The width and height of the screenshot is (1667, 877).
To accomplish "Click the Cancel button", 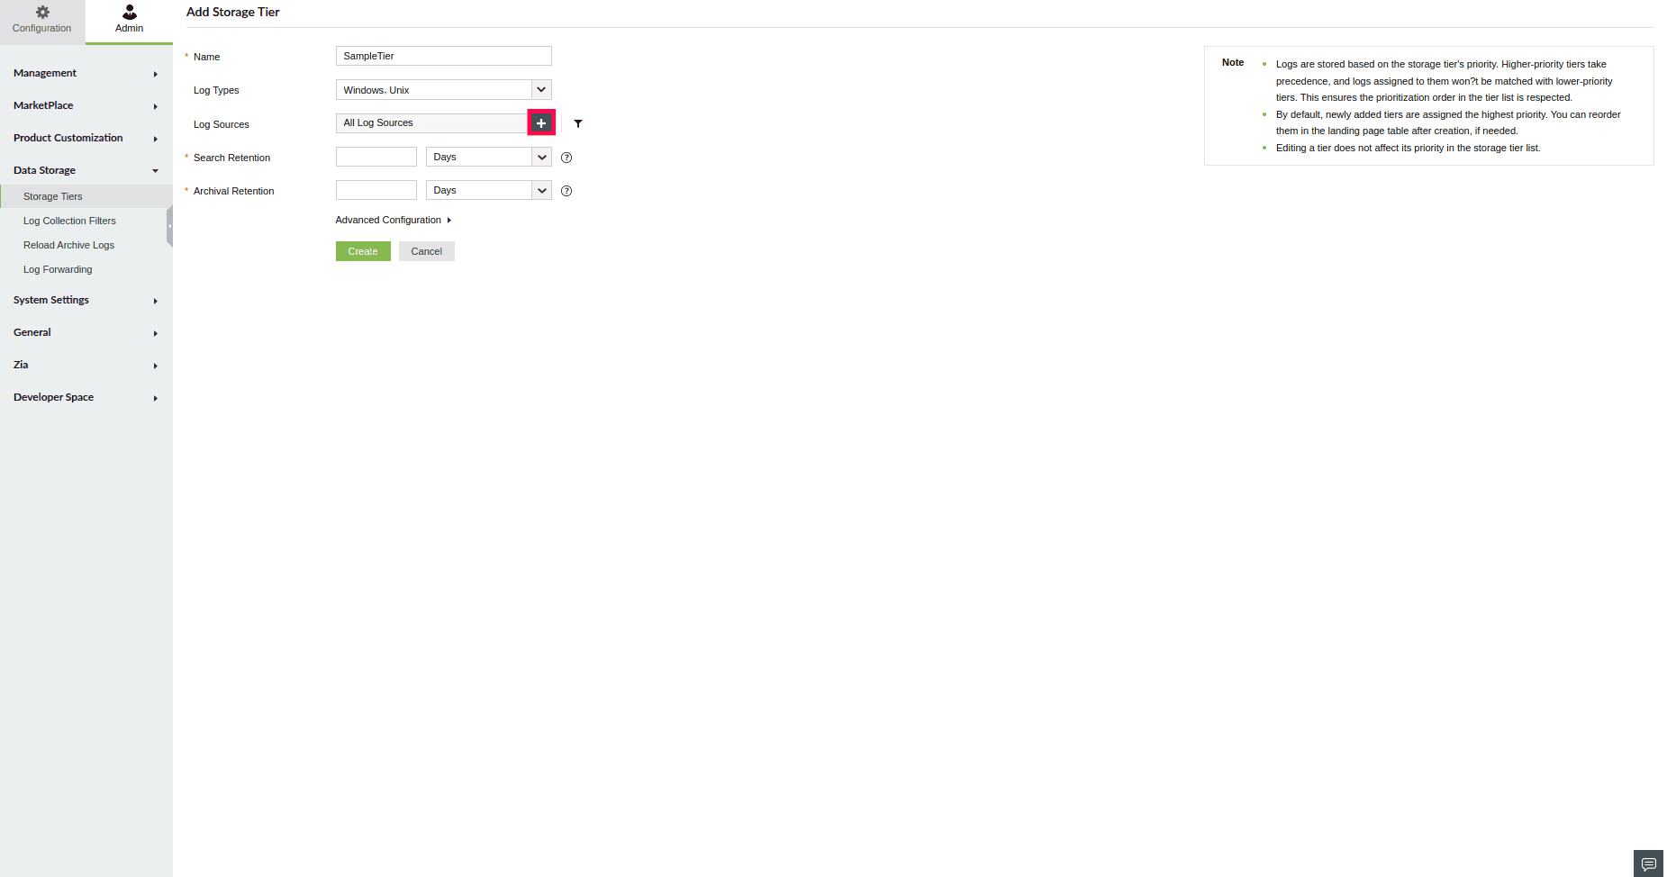I will point(427,251).
